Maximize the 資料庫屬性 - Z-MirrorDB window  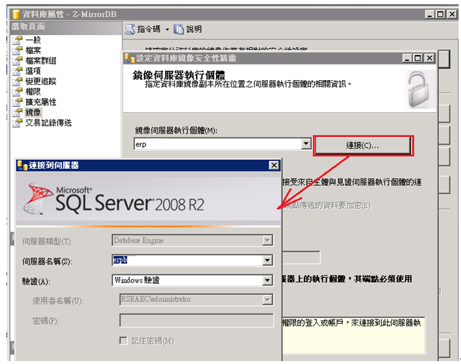pos(440,14)
